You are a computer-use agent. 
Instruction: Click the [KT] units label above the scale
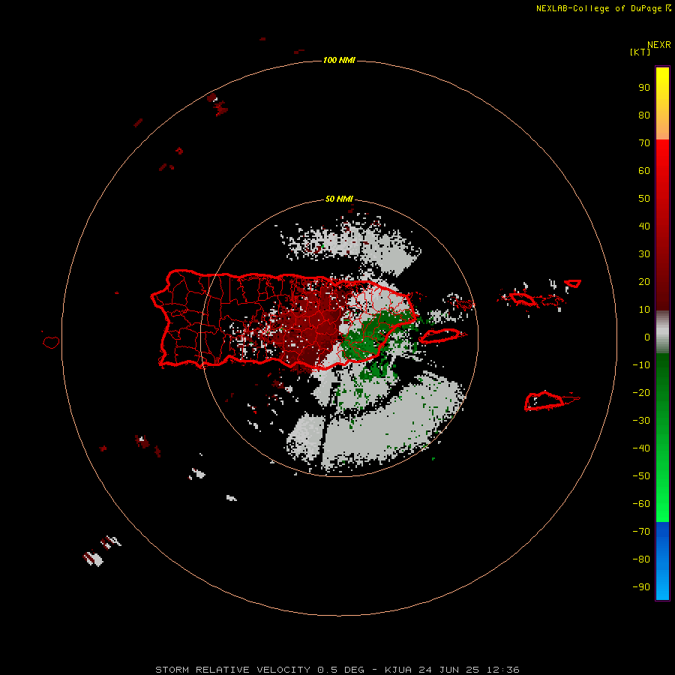[640, 52]
